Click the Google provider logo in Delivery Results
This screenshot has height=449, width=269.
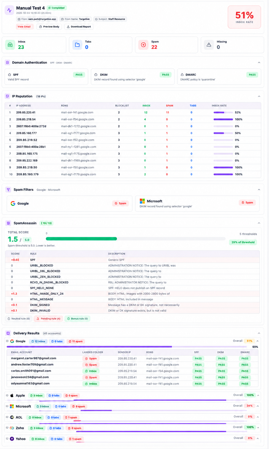tap(12, 341)
